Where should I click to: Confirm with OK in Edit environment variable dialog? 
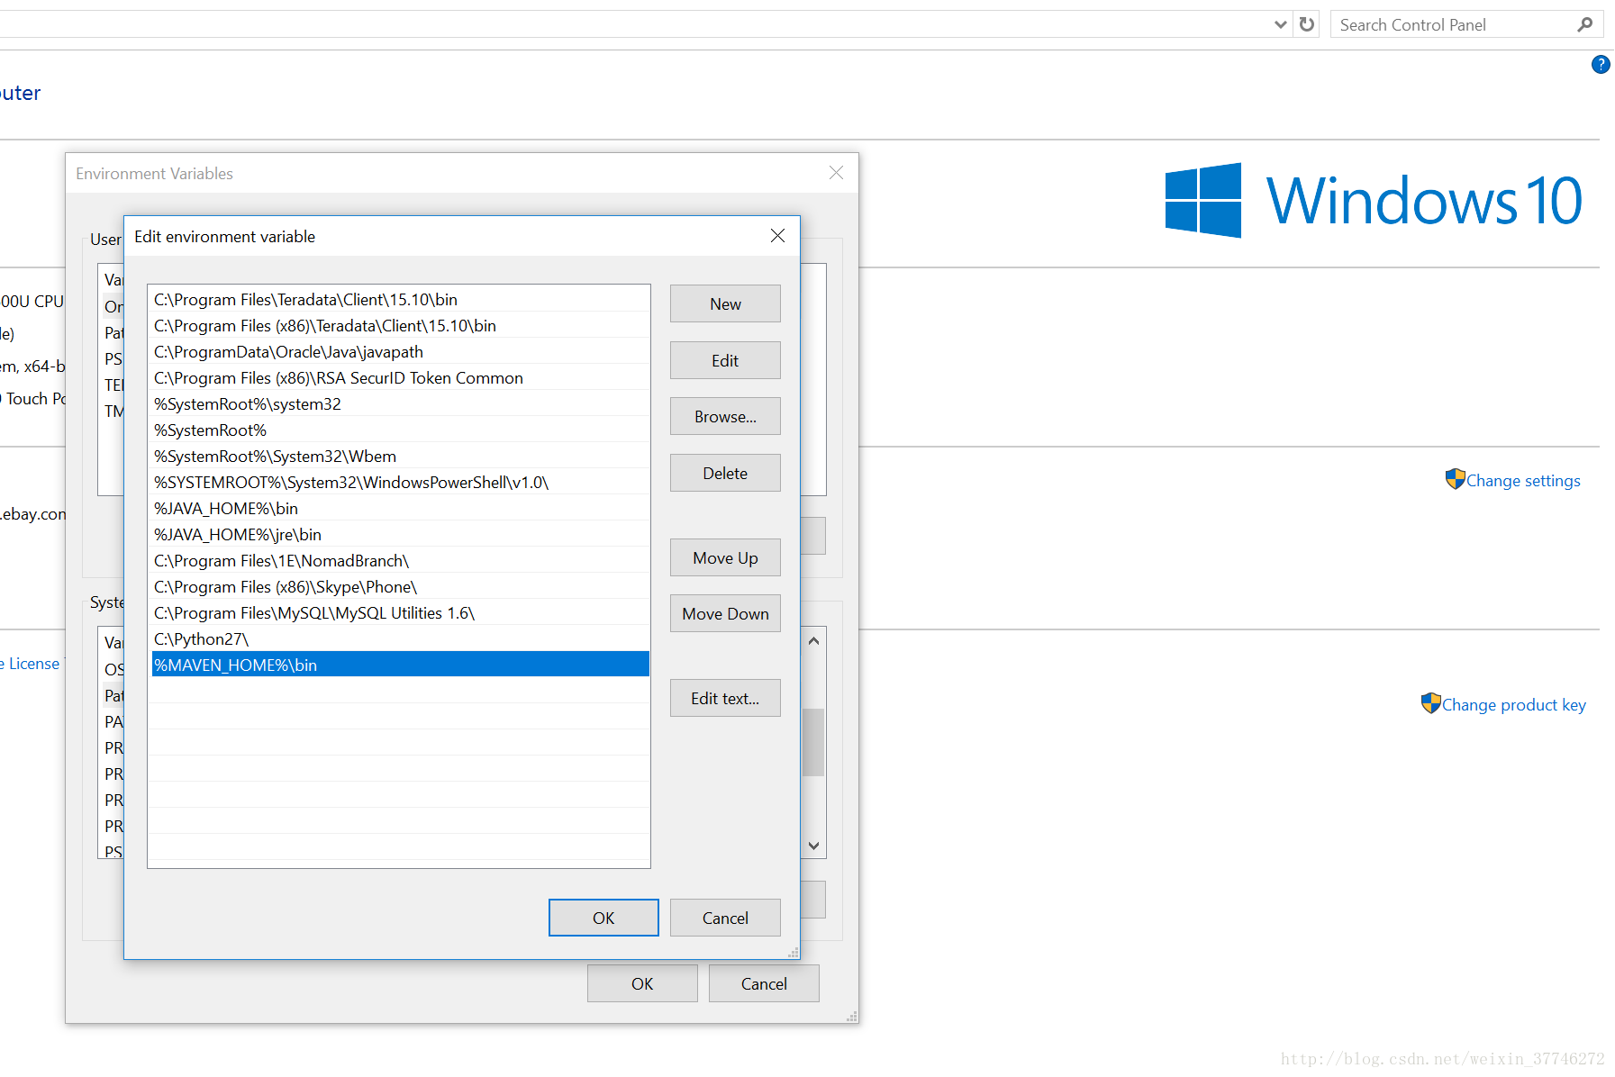[x=603, y=918]
